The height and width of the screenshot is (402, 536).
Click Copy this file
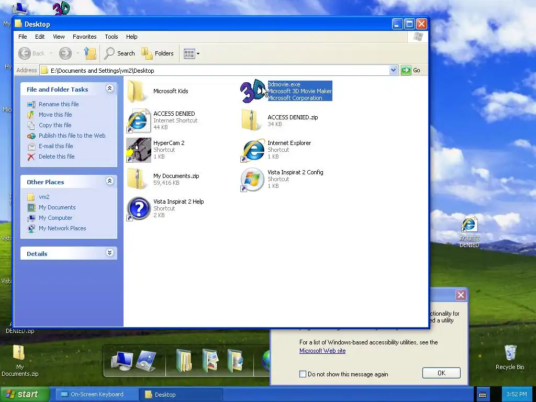(x=49, y=125)
